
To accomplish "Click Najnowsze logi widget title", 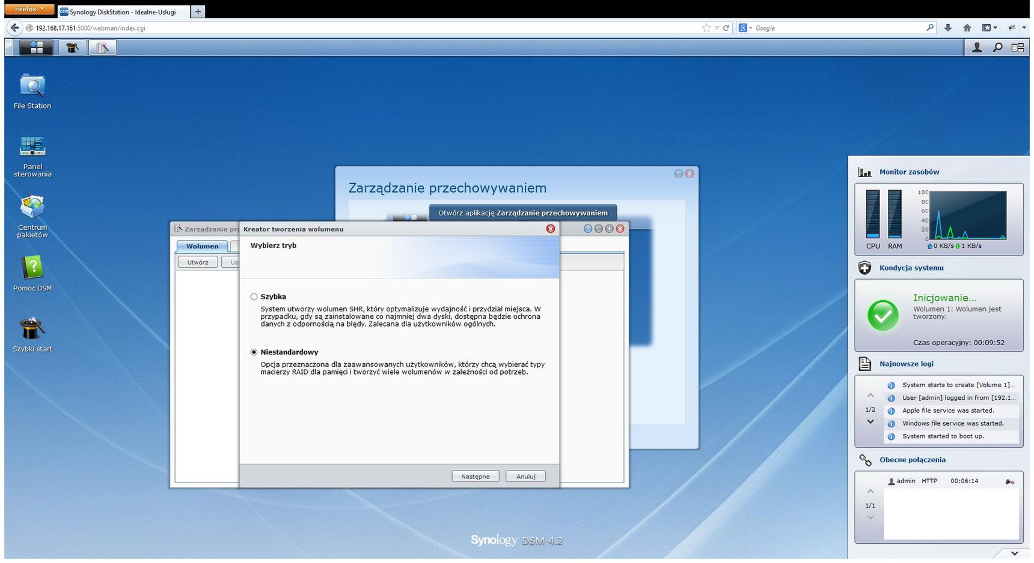I will tap(907, 364).
